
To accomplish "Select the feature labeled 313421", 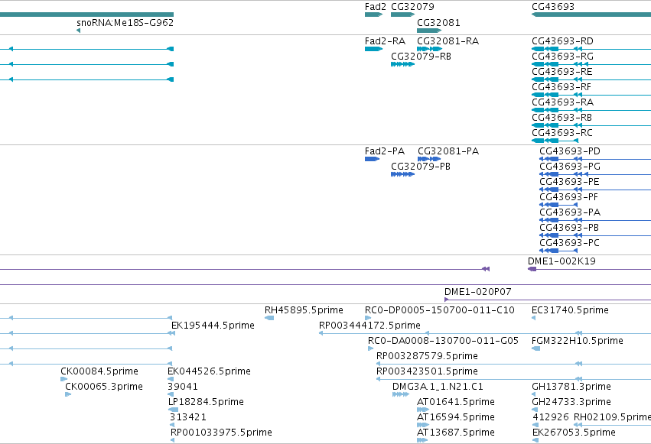I will point(172,425).
